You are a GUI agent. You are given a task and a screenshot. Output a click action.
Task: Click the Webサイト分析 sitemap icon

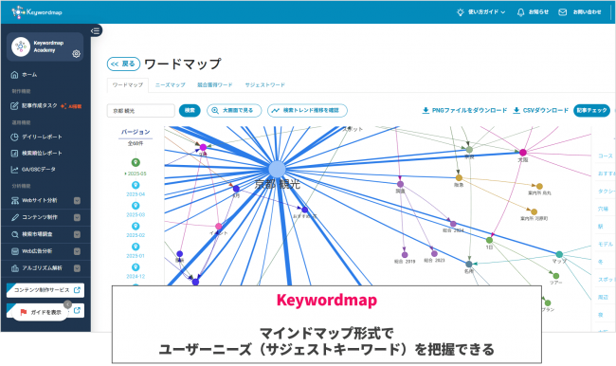[x=14, y=200]
